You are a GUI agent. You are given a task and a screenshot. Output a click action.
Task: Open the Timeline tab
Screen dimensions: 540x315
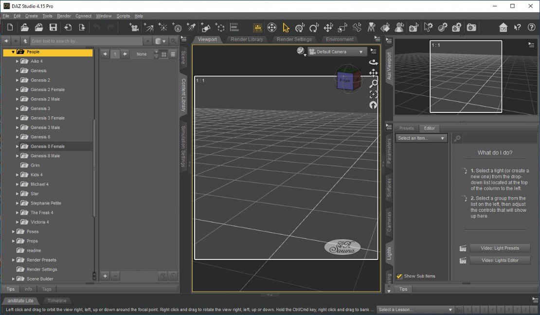(57, 300)
